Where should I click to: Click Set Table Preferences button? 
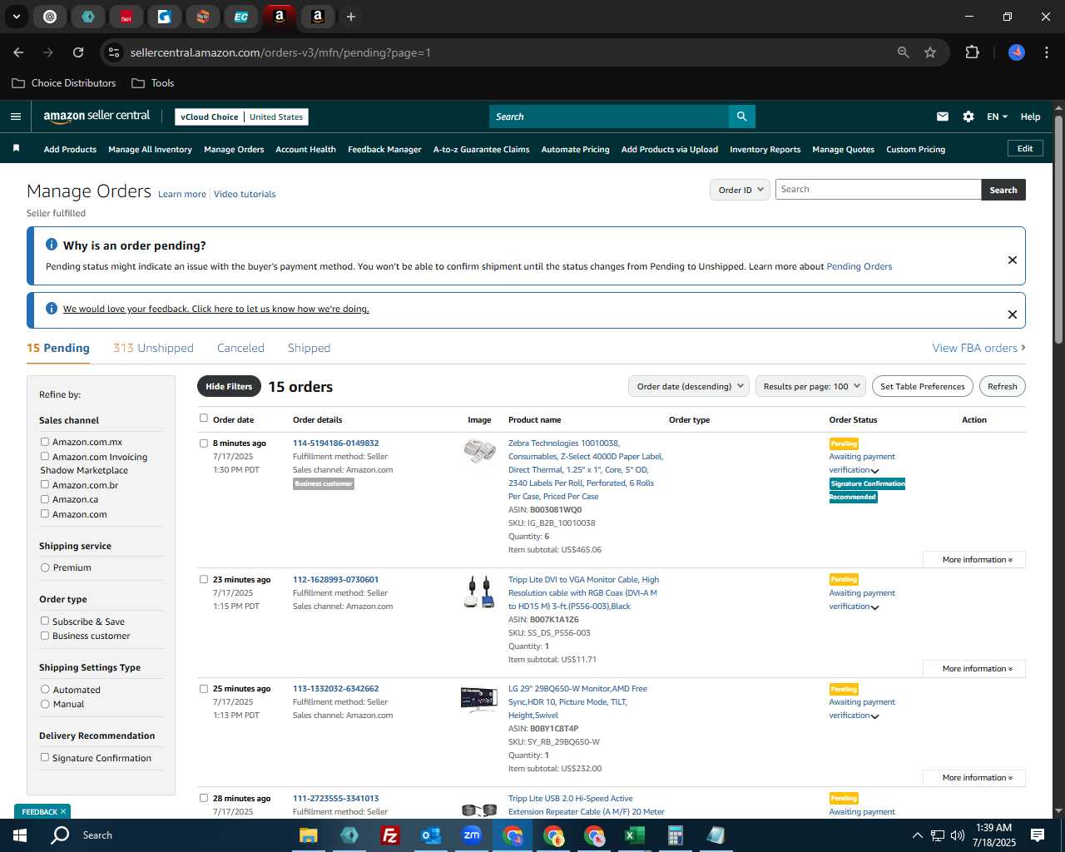[922, 386]
